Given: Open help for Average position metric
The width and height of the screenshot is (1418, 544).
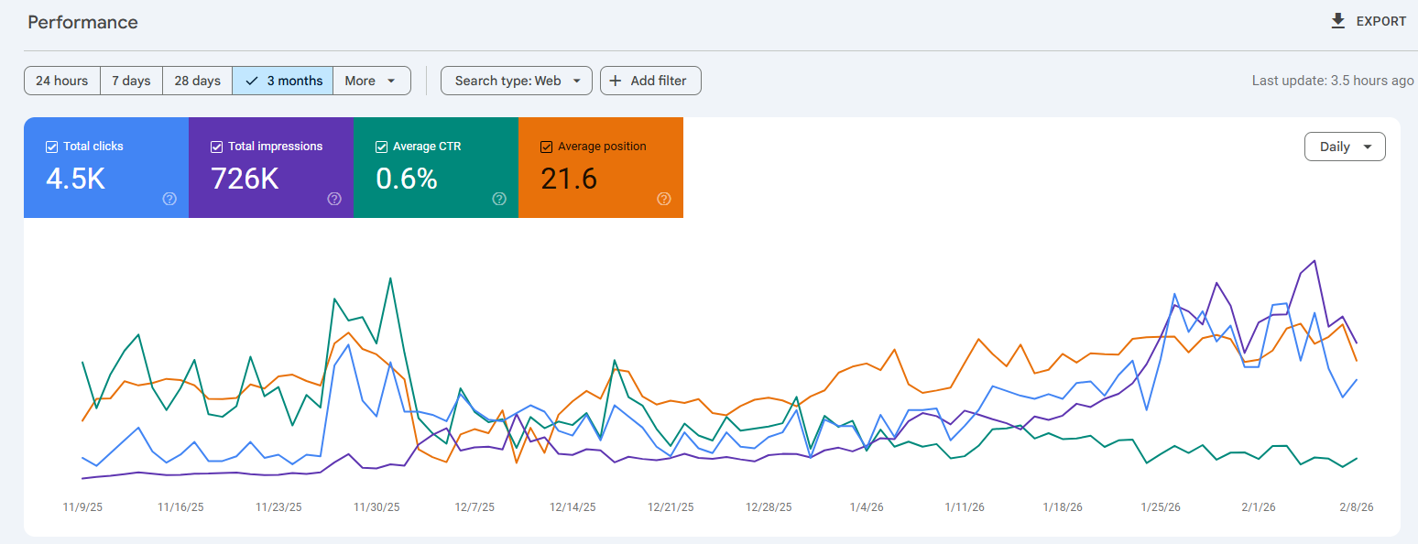Looking at the screenshot, I should coord(664,199).
